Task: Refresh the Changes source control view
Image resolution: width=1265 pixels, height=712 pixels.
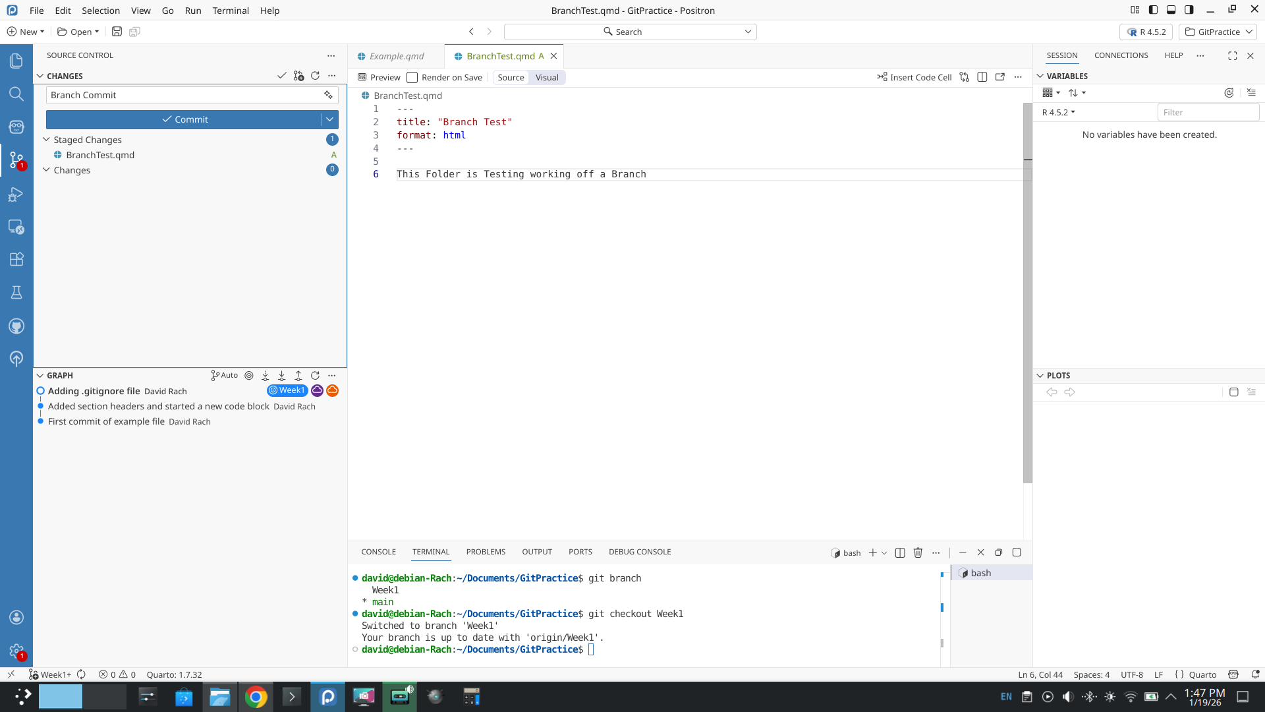Action: click(315, 76)
